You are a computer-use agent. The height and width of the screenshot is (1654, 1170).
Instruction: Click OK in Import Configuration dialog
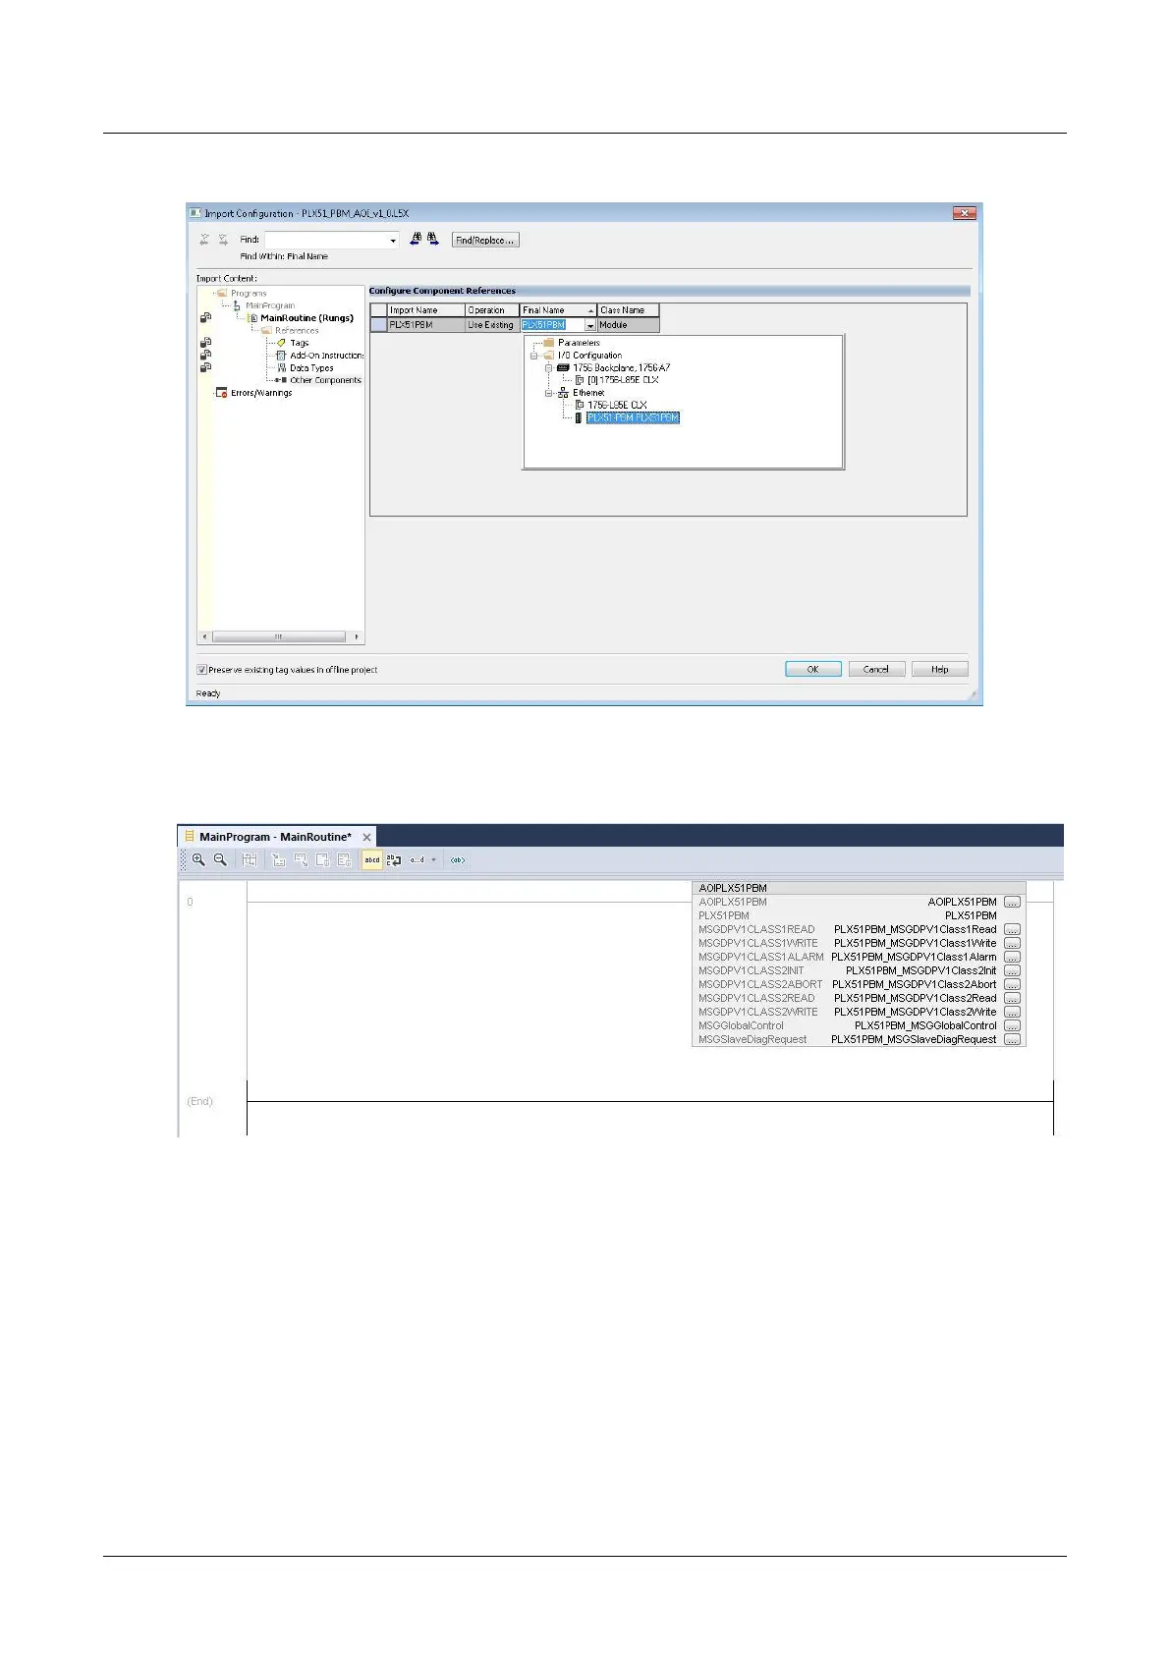812,669
